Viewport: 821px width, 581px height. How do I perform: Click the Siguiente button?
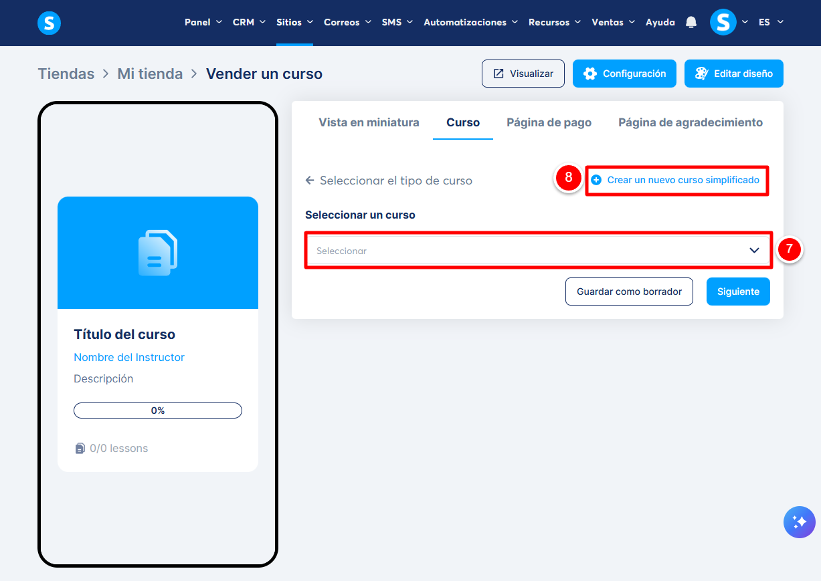point(738,292)
